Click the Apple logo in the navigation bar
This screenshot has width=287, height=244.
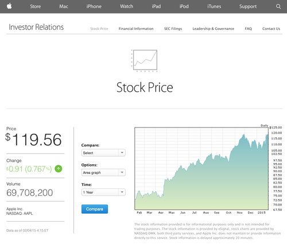(x=9, y=6)
